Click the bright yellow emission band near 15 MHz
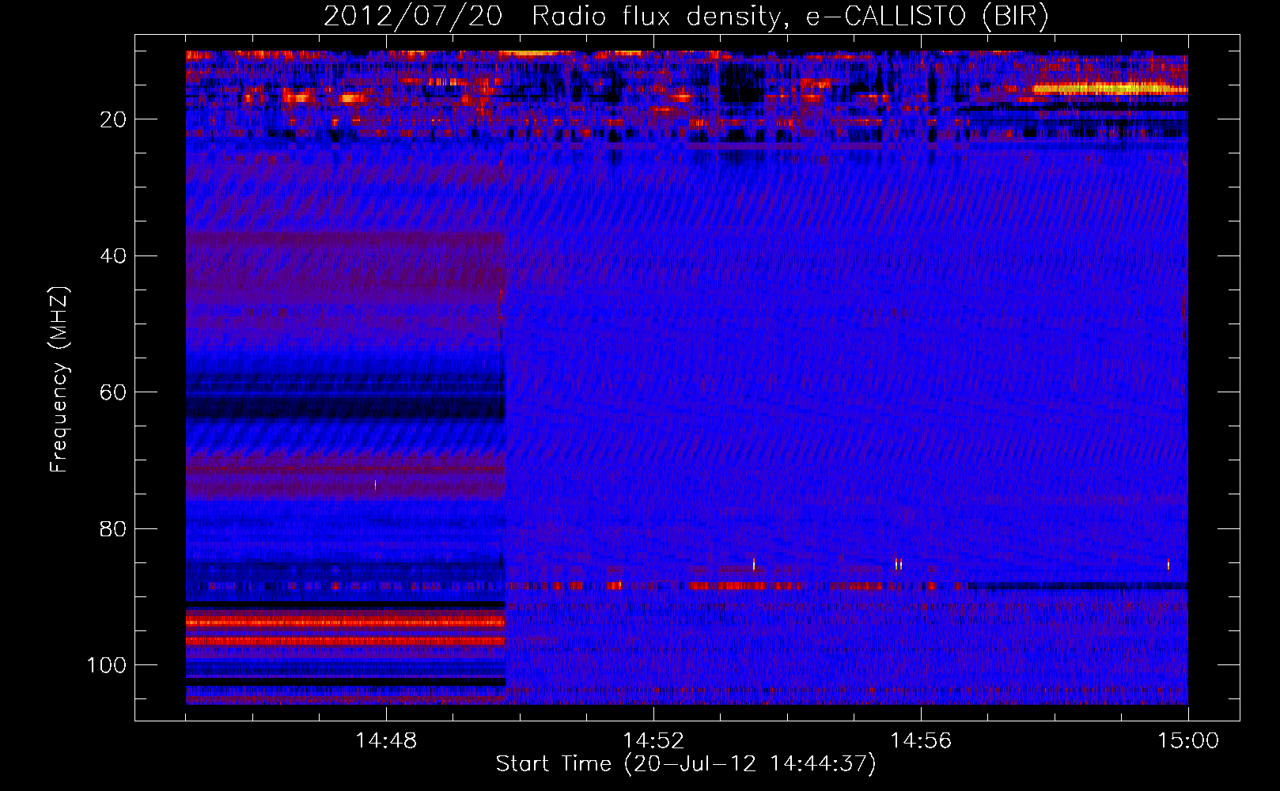 click(x=1110, y=89)
